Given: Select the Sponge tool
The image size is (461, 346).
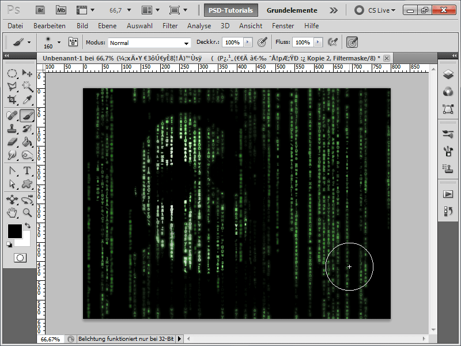Looking at the screenshot, I should click(27, 155).
